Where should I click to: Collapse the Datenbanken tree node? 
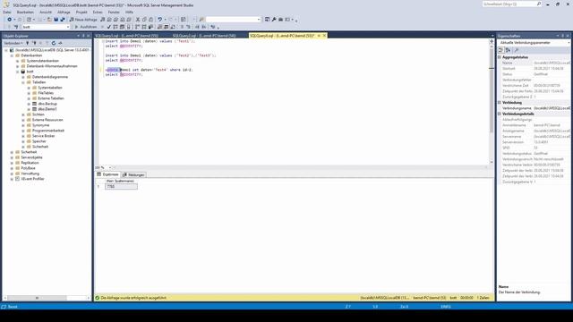[12, 55]
